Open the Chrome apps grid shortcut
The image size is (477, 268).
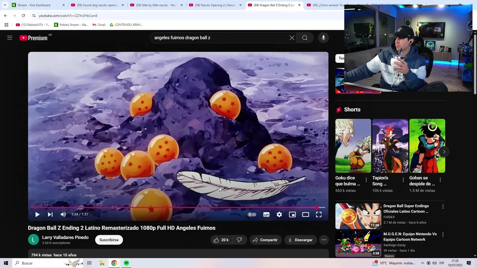[6, 25]
